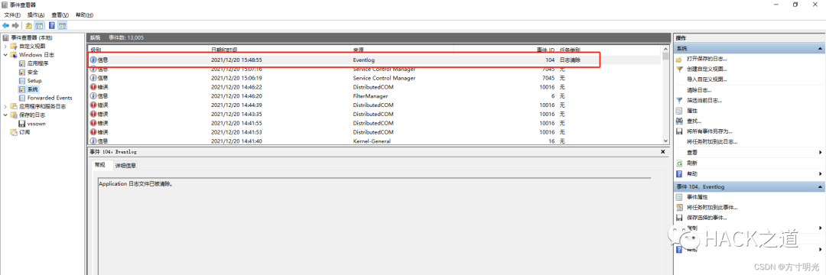Click the 筛选当前日志 filter icon
Viewport: 826px width, 275px height.
click(x=680, y=100)
